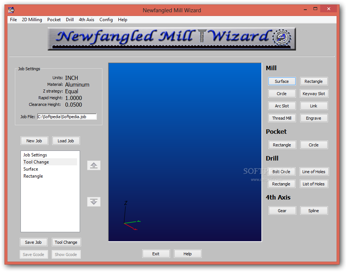
Task: Choose the Arc Slot operation
Action: click(x=282, y=106)
